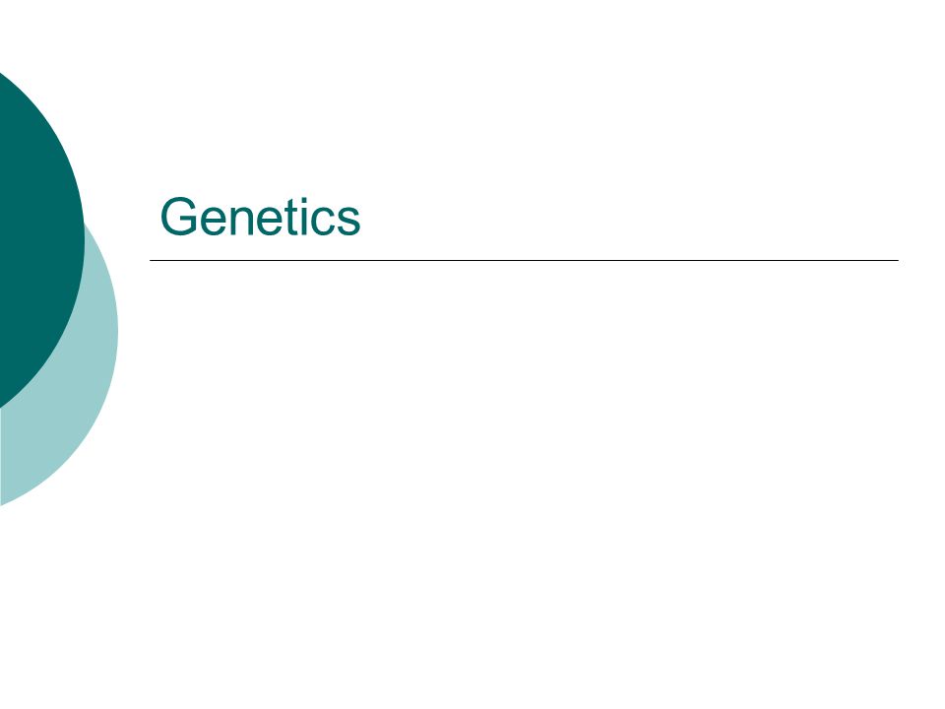This screenshot has height=709, width=945.
Task: Click the final letter s of Genetics
Action: 348,222
